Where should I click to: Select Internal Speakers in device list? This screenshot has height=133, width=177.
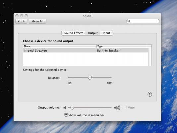86,50
